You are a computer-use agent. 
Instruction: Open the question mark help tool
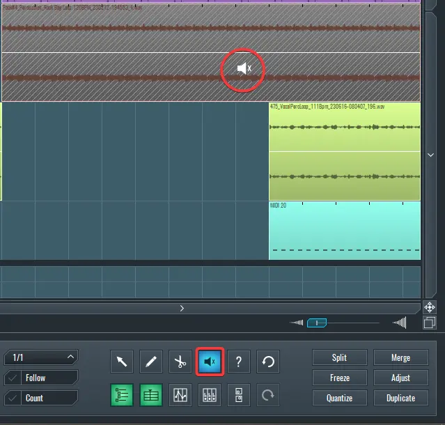coord(239,362)
